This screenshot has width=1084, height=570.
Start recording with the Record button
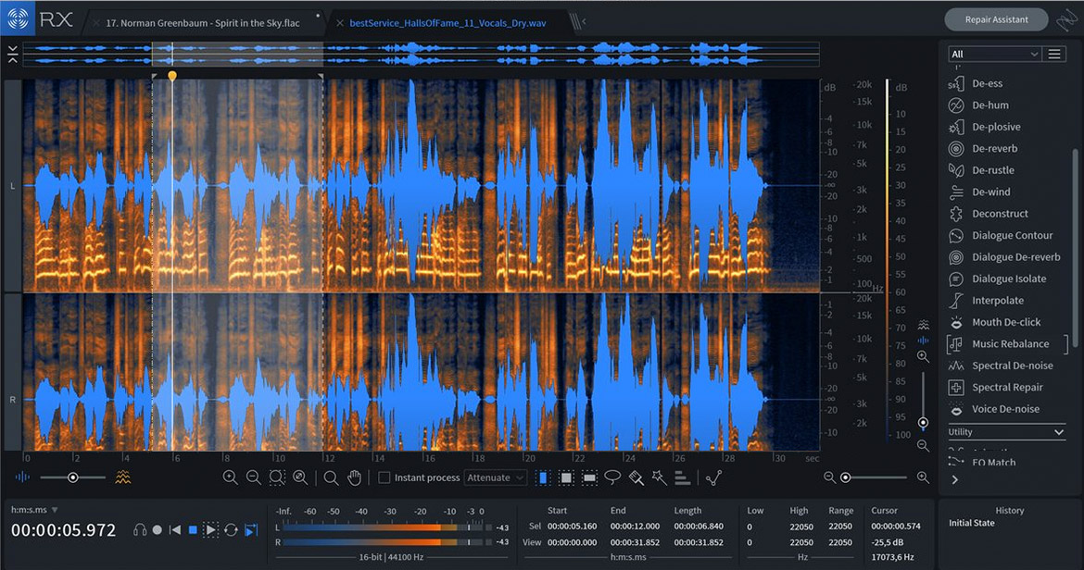[x=157, y=530]
